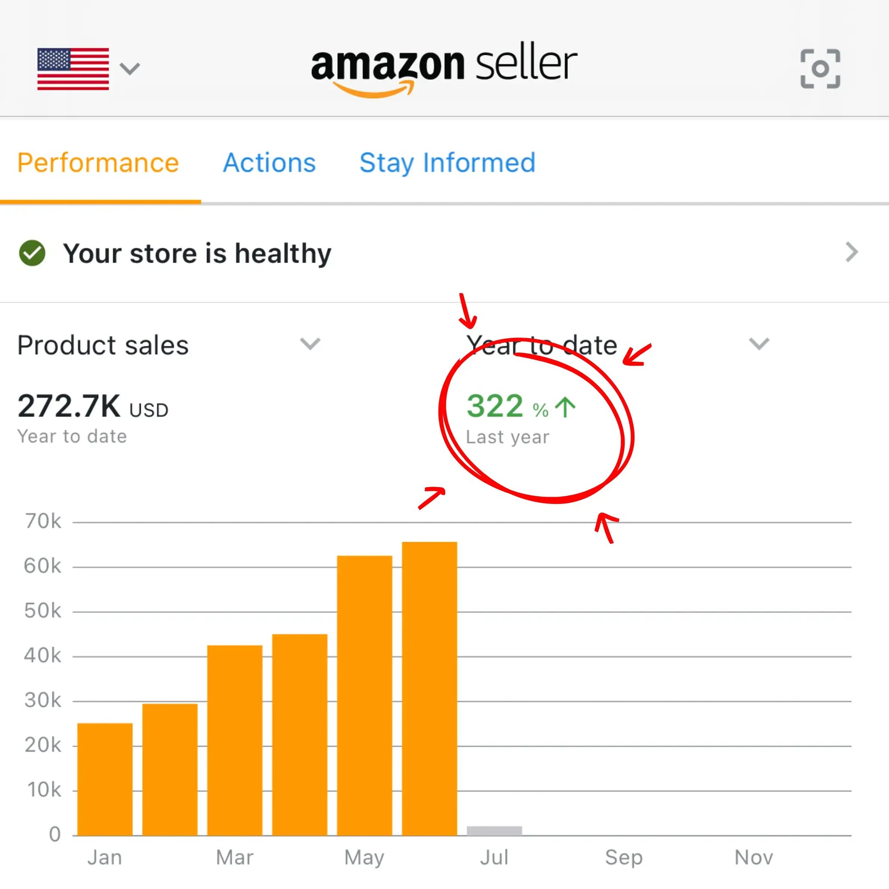Expand the Year to date range dropdown
The width and height of the screenshot is (889, 889).
pyautogui.click(x=759, y=344)
